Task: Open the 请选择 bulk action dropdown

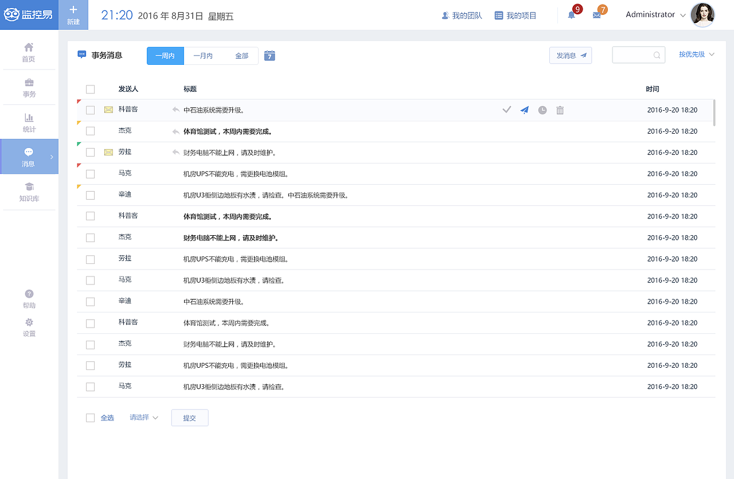Action: coord(144,418)
